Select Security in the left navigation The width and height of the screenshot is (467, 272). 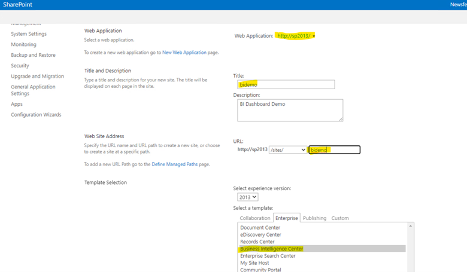coord(20,66)
